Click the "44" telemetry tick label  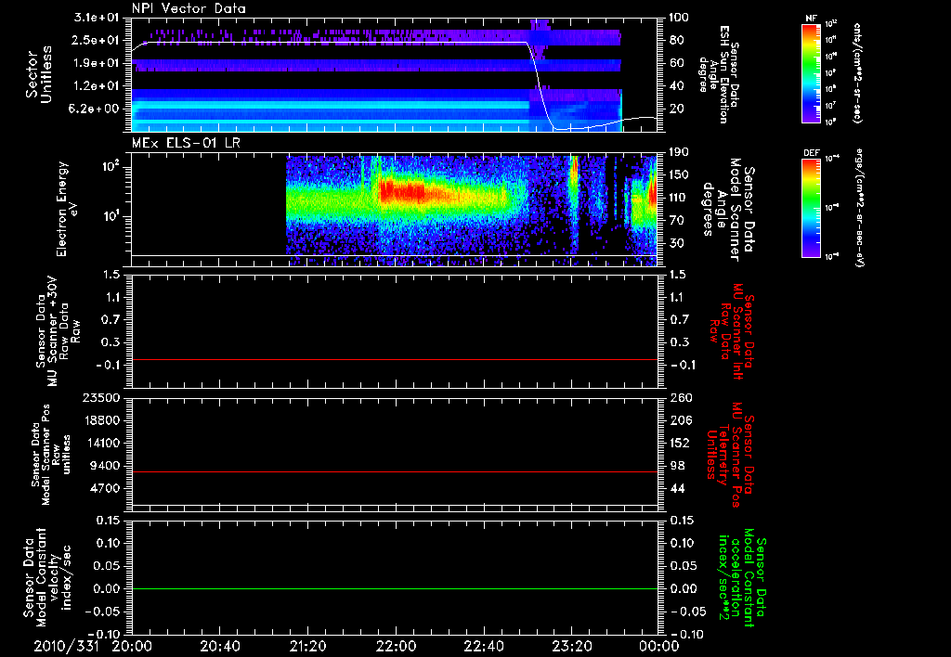[x=676, y=488]
